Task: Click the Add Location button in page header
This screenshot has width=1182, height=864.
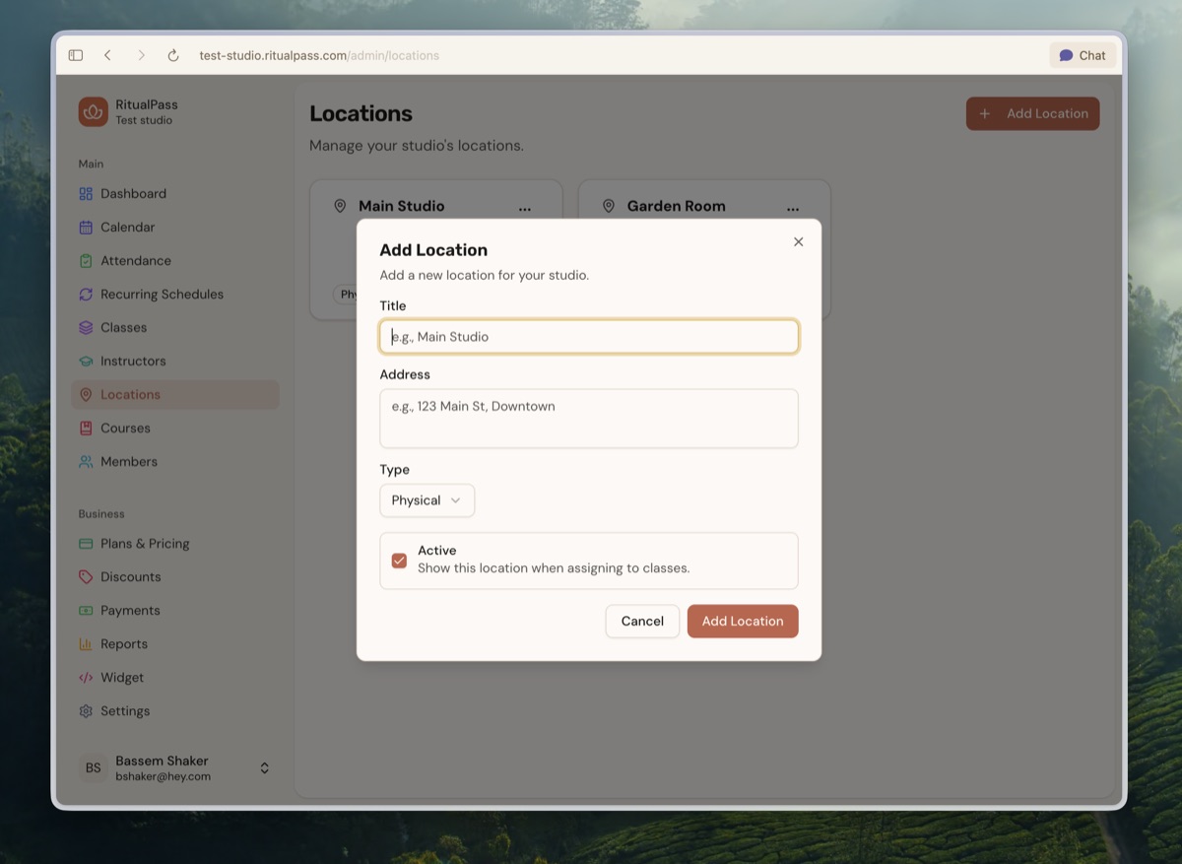Action: [1032, 113]
